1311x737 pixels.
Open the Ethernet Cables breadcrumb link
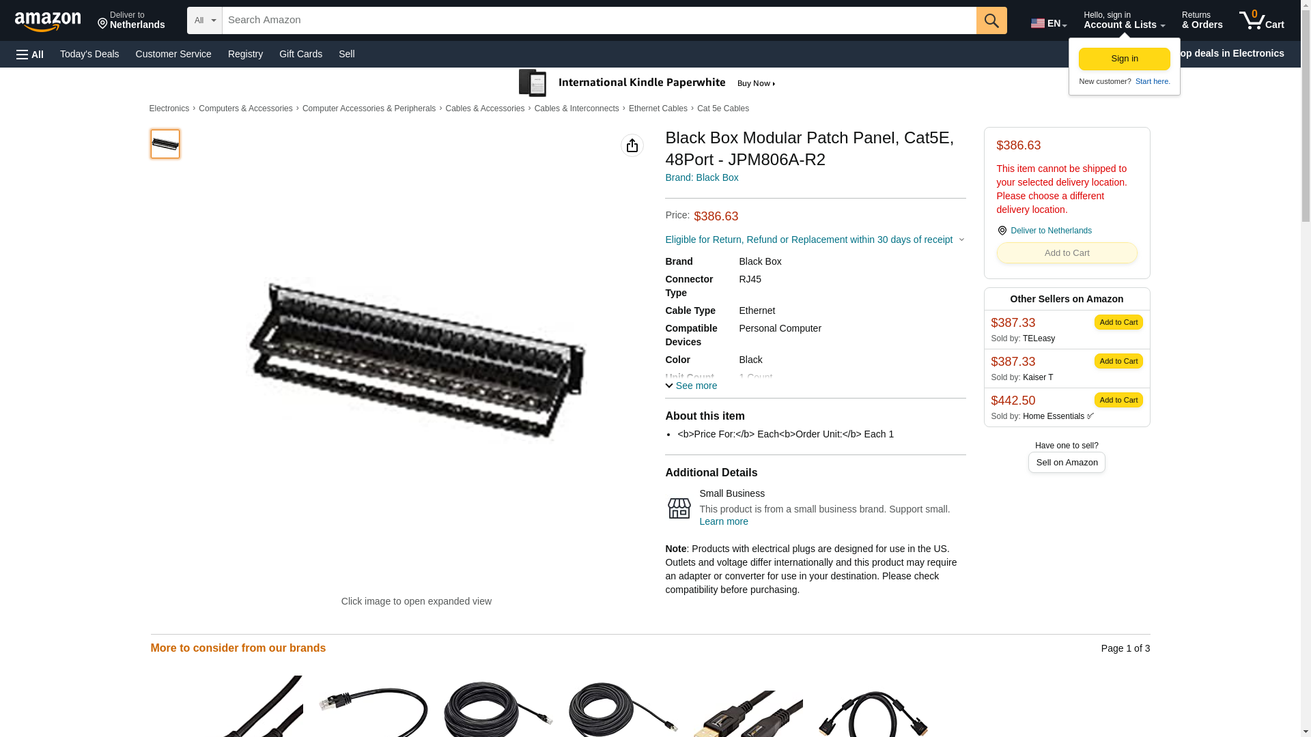click(658, 109)
